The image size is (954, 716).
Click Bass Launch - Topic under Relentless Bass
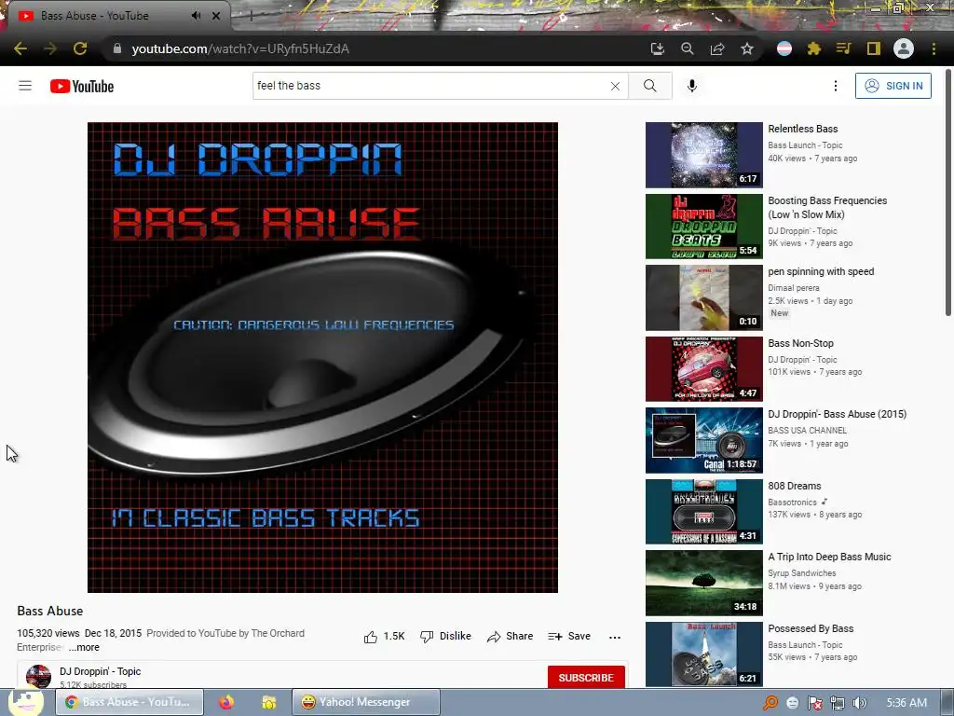805,145
